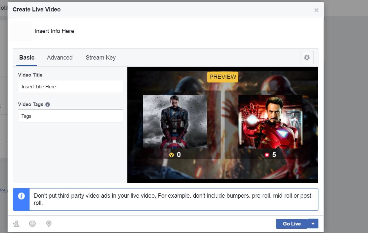Click the info icon beside Video Tags
The width and height of the screenshot is (368, 233).
(x=48, y=104)
